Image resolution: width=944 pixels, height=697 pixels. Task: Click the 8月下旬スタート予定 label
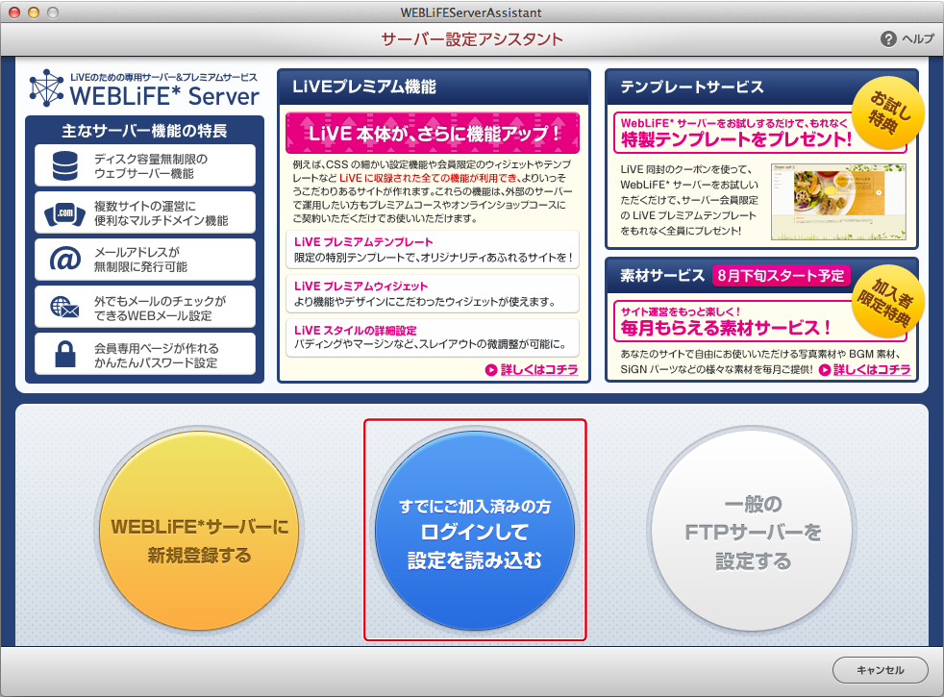click(781, 276)
